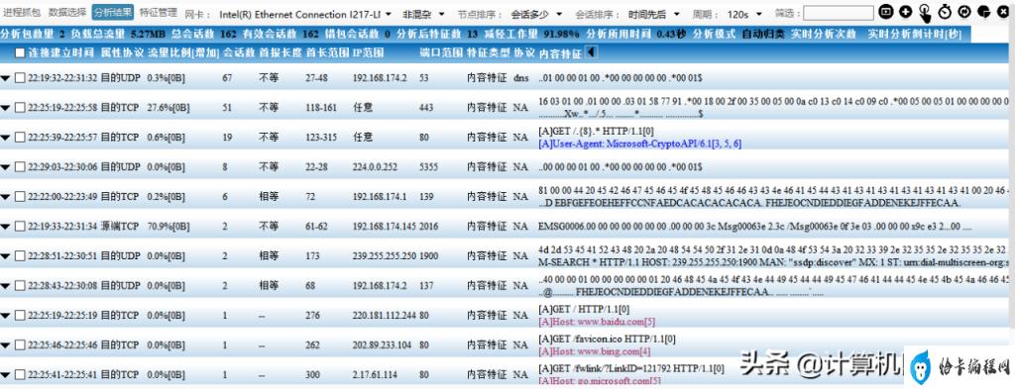Click the screen rectangle icon beside filter box

point(885,11)
